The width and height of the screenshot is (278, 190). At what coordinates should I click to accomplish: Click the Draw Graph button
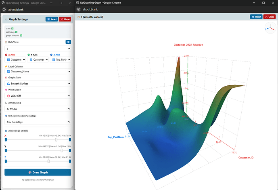pos(38,172)
